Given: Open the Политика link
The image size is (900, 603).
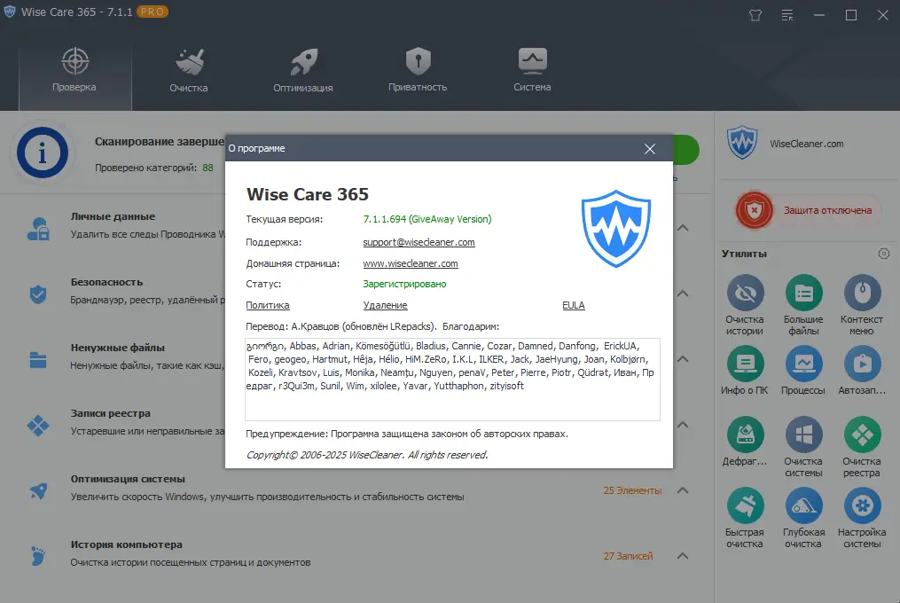Looking at the screenshot, I should pyautogui.click(x=268, y=306).
